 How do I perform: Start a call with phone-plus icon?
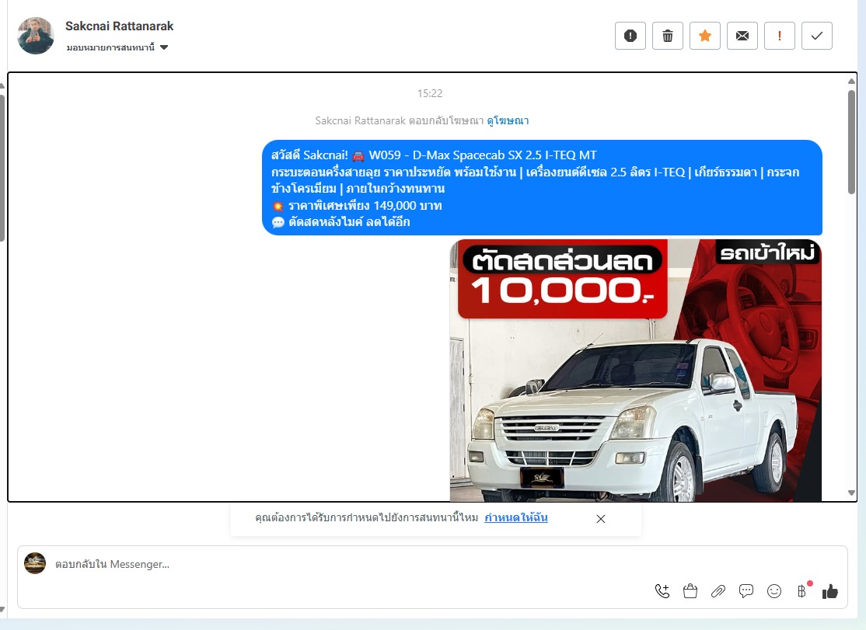pos(662,591)
